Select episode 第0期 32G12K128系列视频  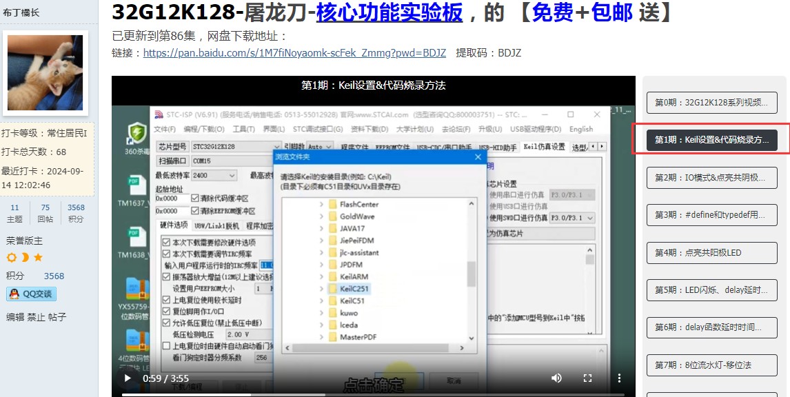pyautogui.click(x=712, y=103)
